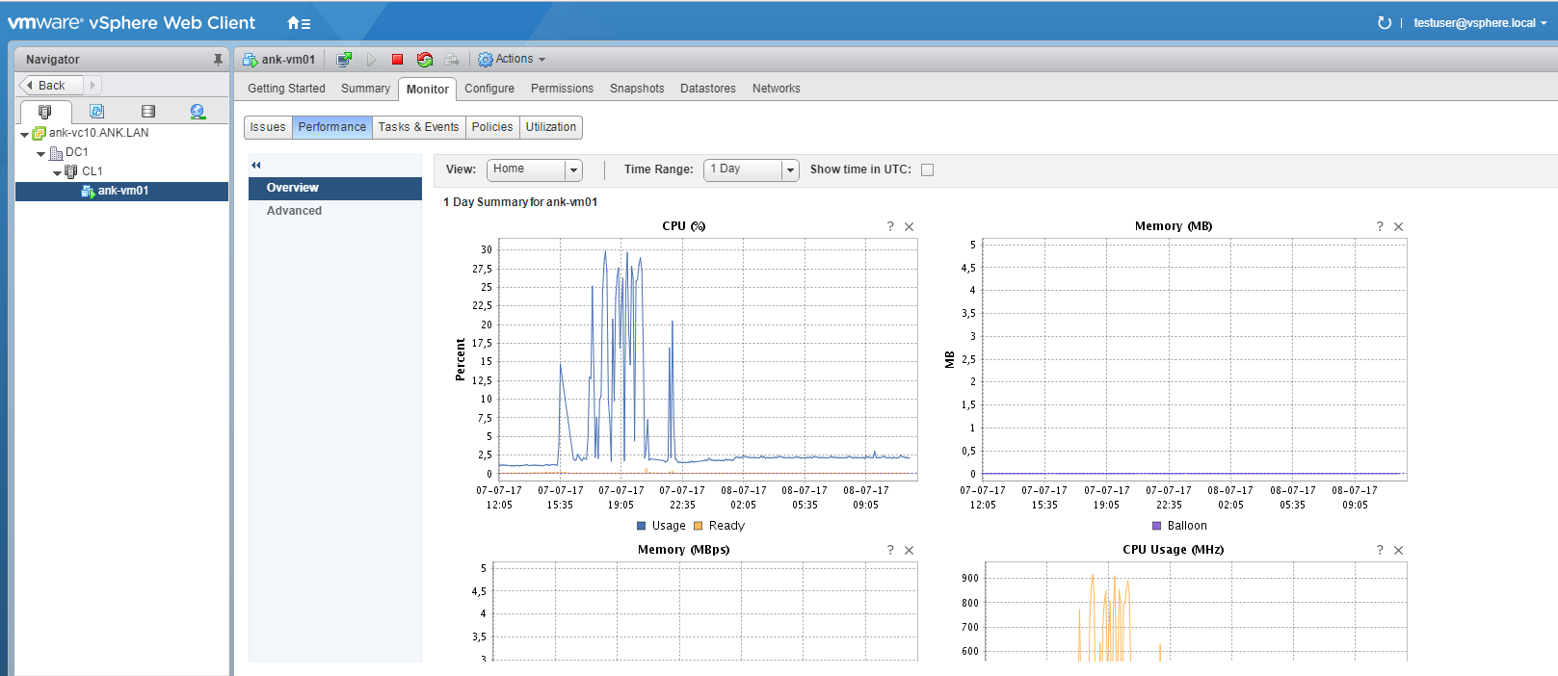The width and height of the screenshot is (1558, 676).
Task: Open the Policies sub-tab
Action: 492,127
